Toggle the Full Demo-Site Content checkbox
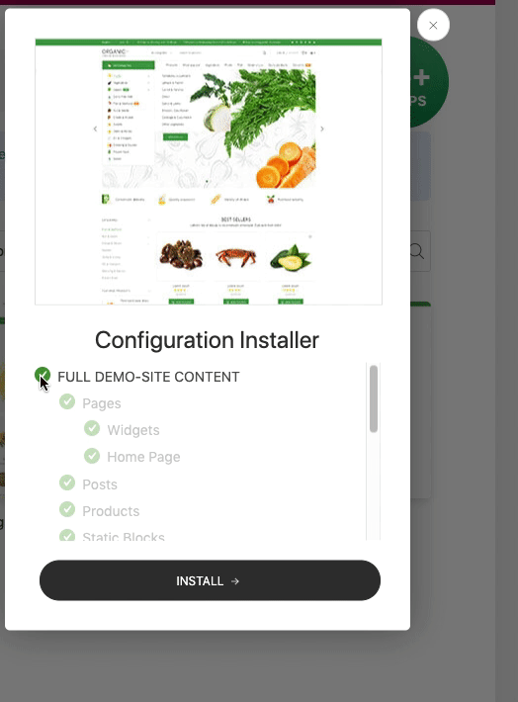This screenshot has height=702, width=518. 43,375
